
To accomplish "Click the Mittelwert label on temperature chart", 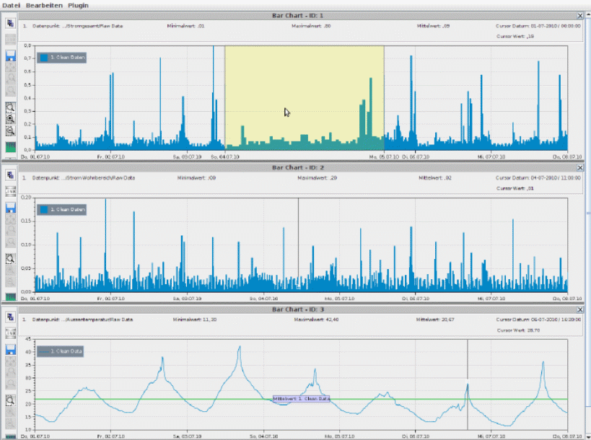I will [301, 398].
